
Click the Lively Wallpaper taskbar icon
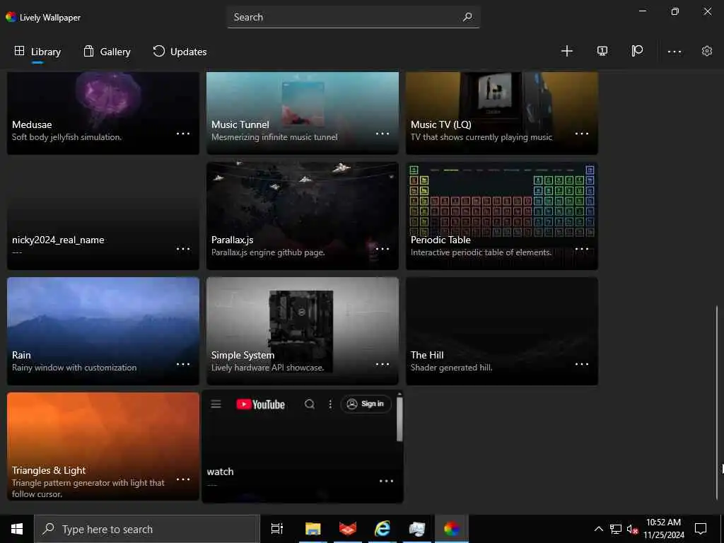(452, 529)
